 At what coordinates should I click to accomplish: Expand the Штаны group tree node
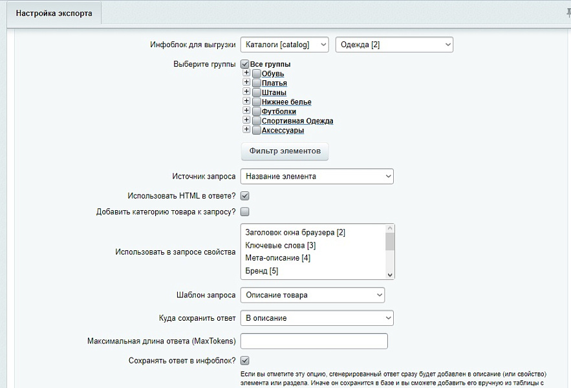click(x=246, y=92)
